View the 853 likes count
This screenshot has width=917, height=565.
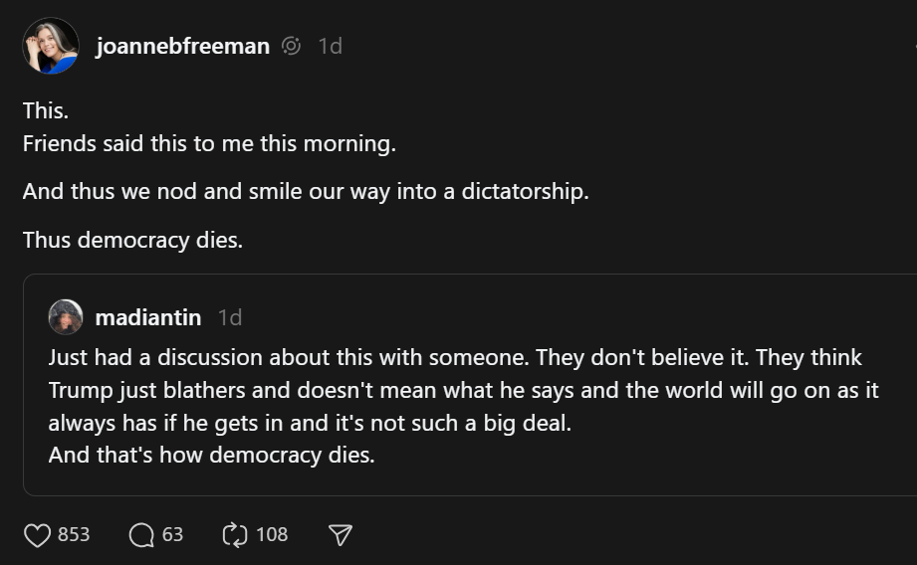74,535
